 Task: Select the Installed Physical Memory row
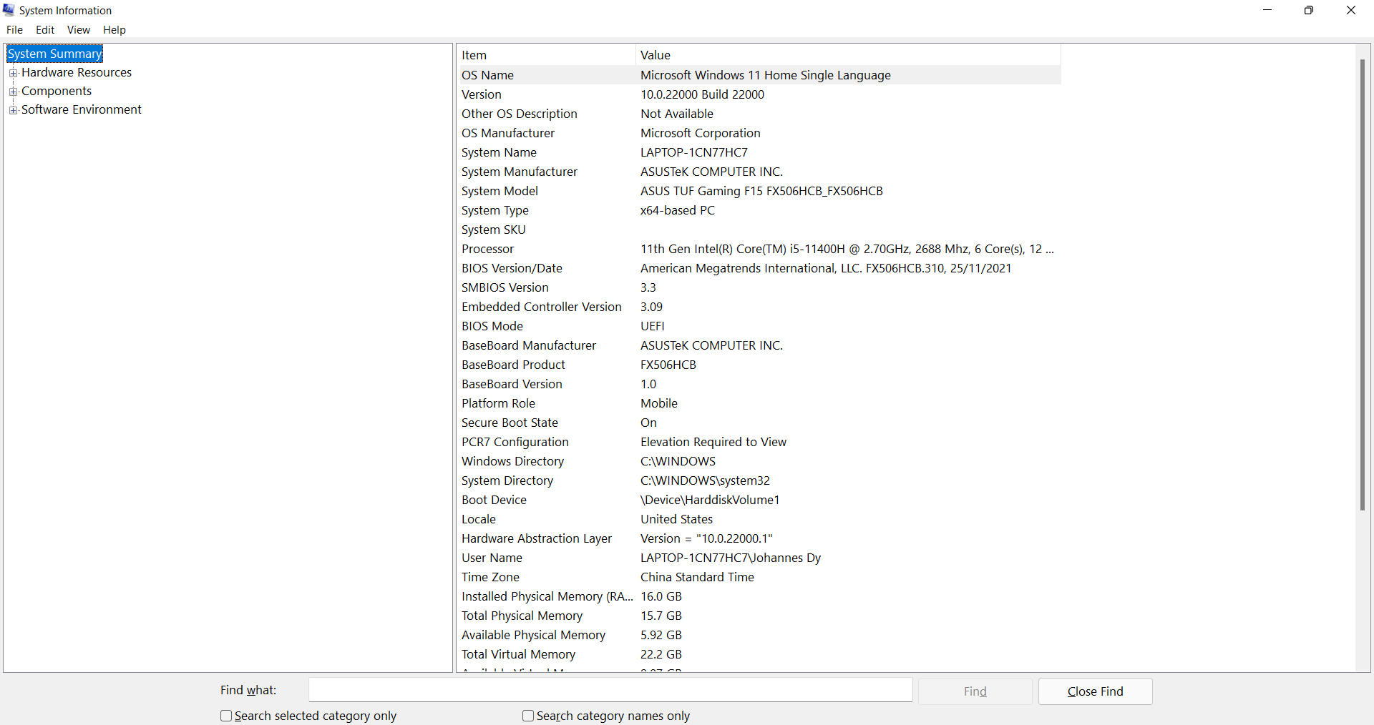[x=759, y=596]
